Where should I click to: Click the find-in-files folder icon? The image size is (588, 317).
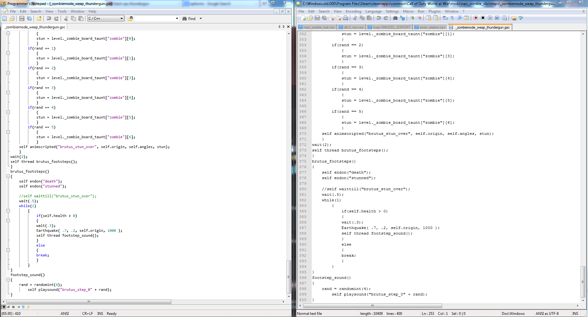tap(130, 19)
